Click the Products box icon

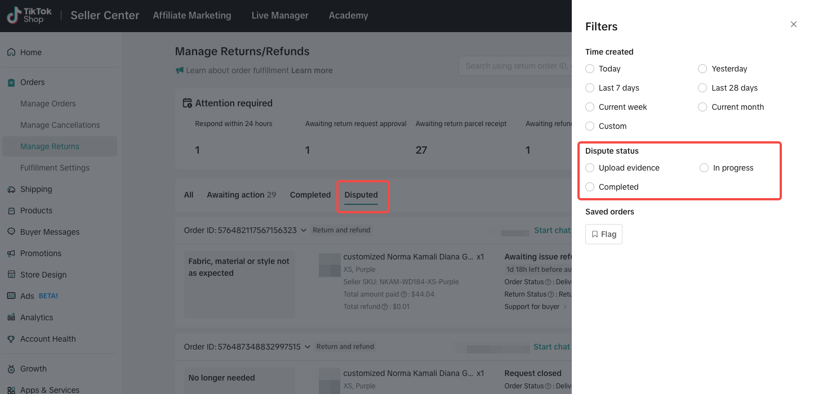click(x=11, y=211)
